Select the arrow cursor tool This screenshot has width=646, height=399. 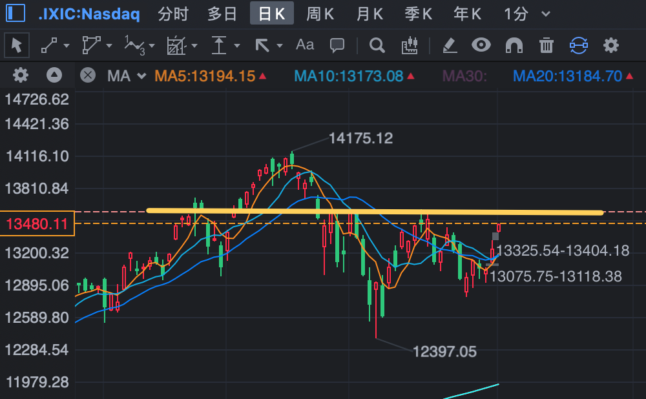point(17,45)
